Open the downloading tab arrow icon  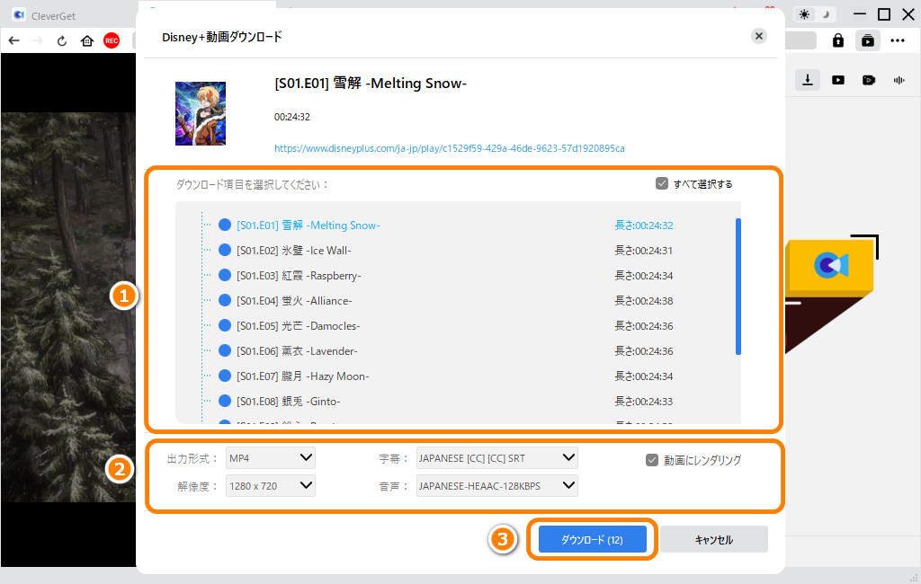pos(808,80)
